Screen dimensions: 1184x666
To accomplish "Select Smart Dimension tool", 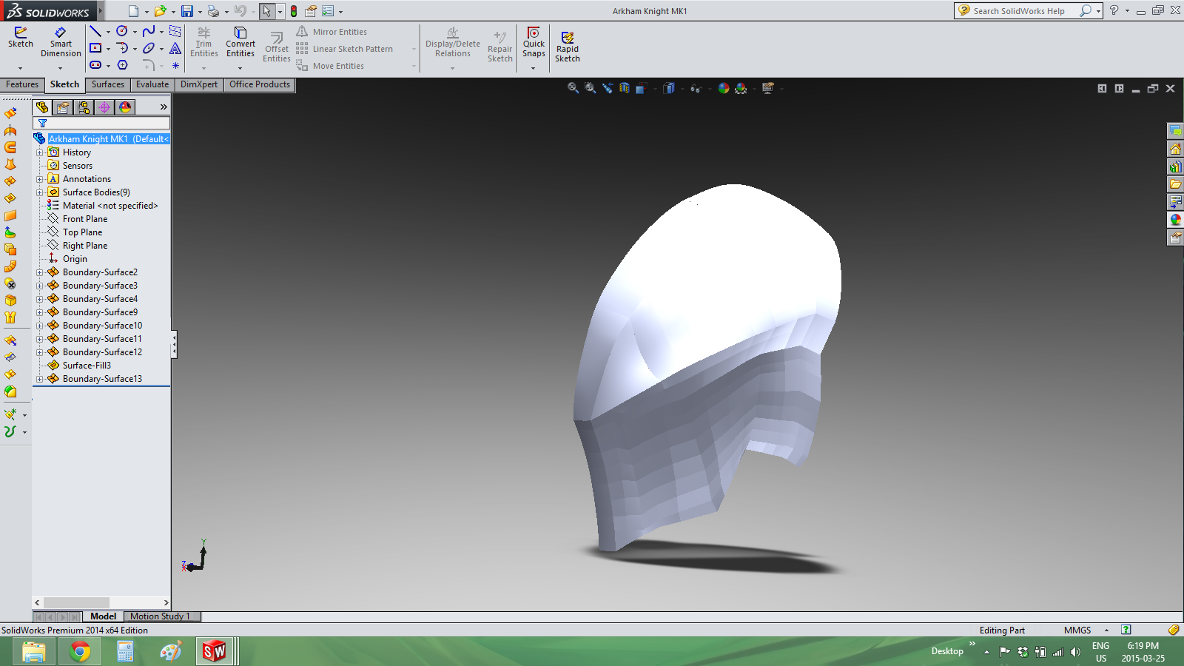I will coord(61,42).
